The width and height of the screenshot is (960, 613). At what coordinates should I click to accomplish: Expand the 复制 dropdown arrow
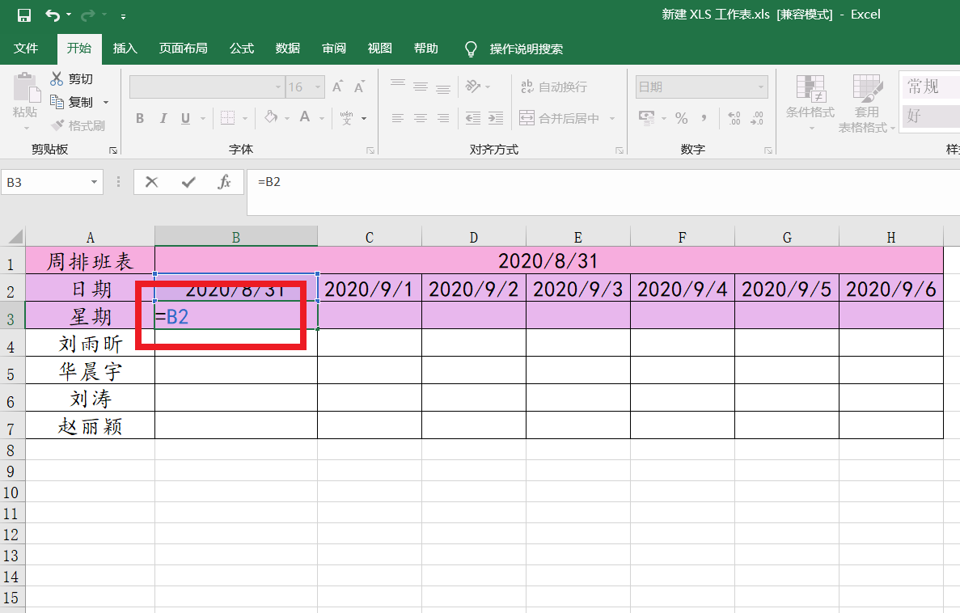(106, 102)
